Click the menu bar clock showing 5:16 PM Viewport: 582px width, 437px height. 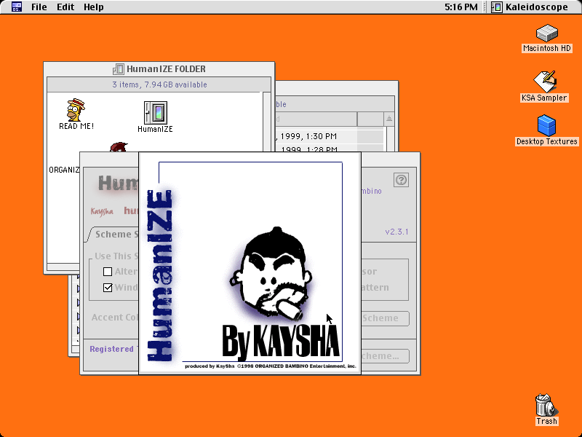click(461, 7)
